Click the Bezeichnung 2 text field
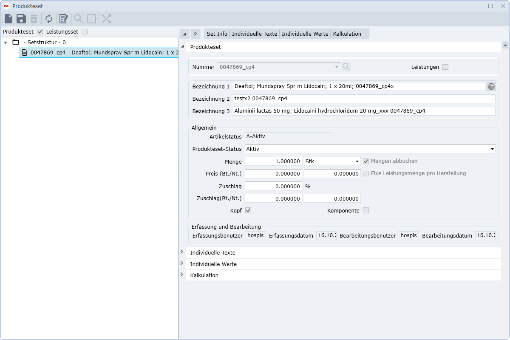This screenshot has height=340, width=510. coord(364,99)
